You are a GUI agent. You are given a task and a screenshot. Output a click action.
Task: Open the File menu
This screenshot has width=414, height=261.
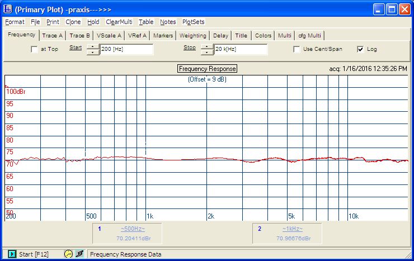pos(35,22)
